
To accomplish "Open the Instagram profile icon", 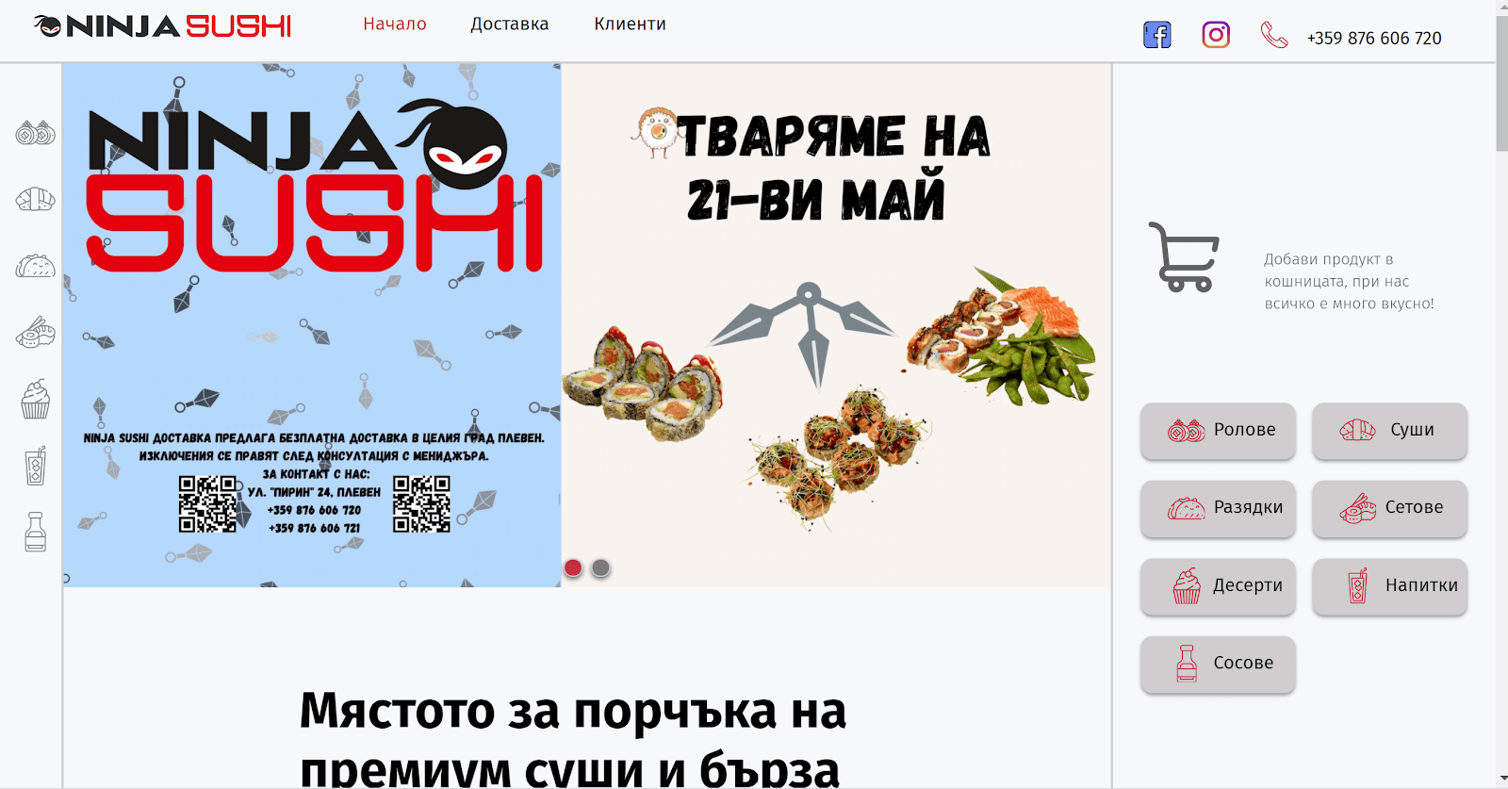I will pos(1216,35).
